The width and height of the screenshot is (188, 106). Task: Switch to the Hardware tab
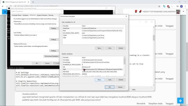[26, 15]
